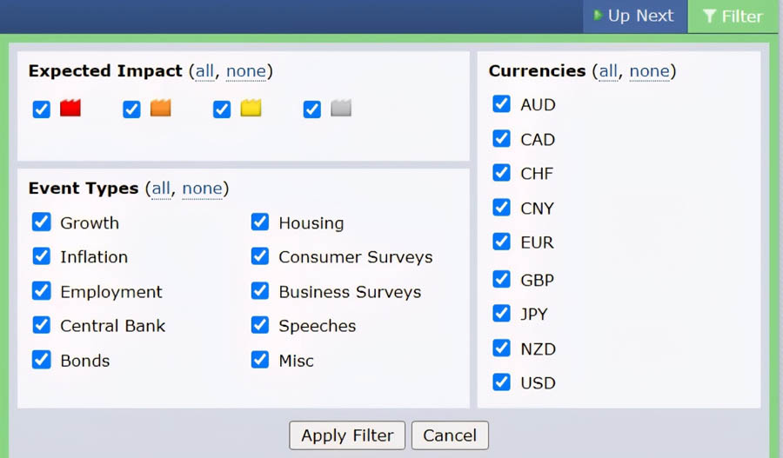Viewport: 783px width, 458px height.
Task: Click the CNY label text
Action: pyautogui.click(x=538, y=209)
